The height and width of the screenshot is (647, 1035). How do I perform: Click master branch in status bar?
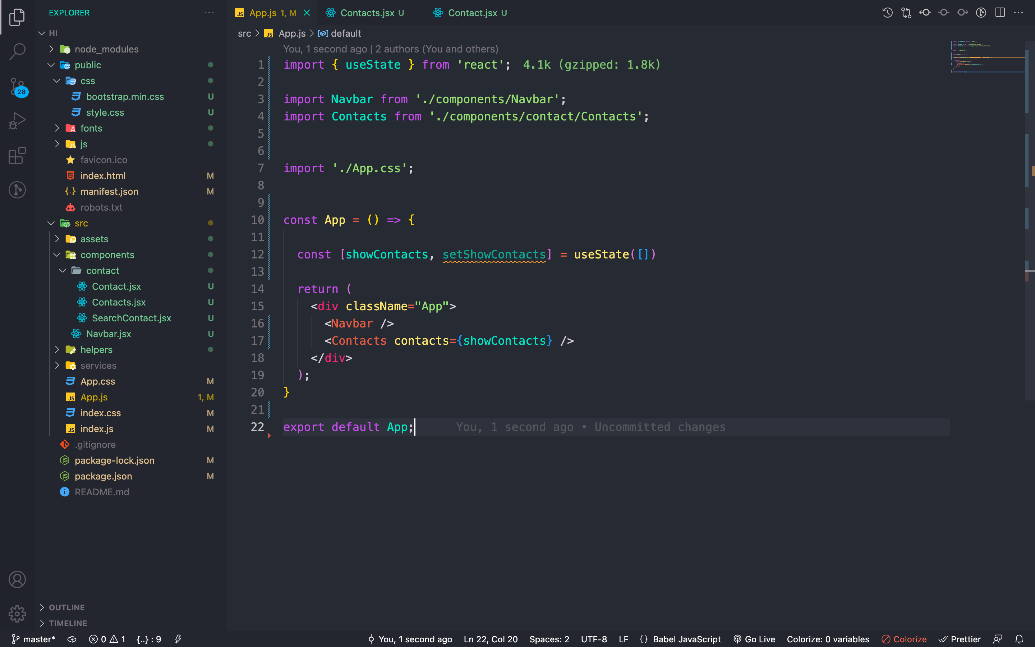(33, 639)
